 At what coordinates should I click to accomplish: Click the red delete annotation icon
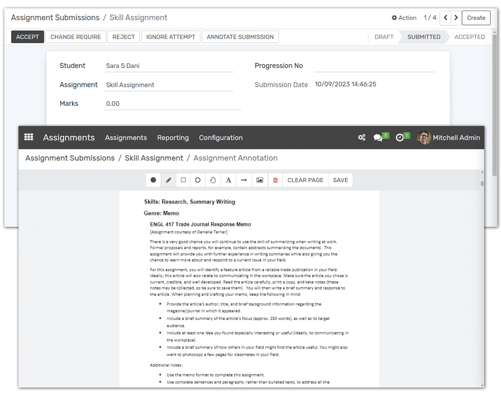pos(275,180)
